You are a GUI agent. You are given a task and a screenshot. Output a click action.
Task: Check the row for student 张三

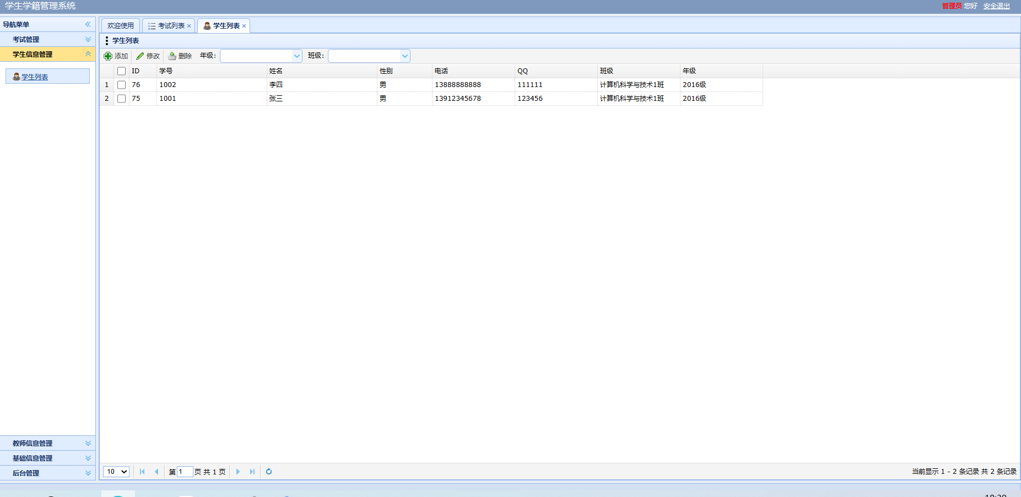pos(122,99)
